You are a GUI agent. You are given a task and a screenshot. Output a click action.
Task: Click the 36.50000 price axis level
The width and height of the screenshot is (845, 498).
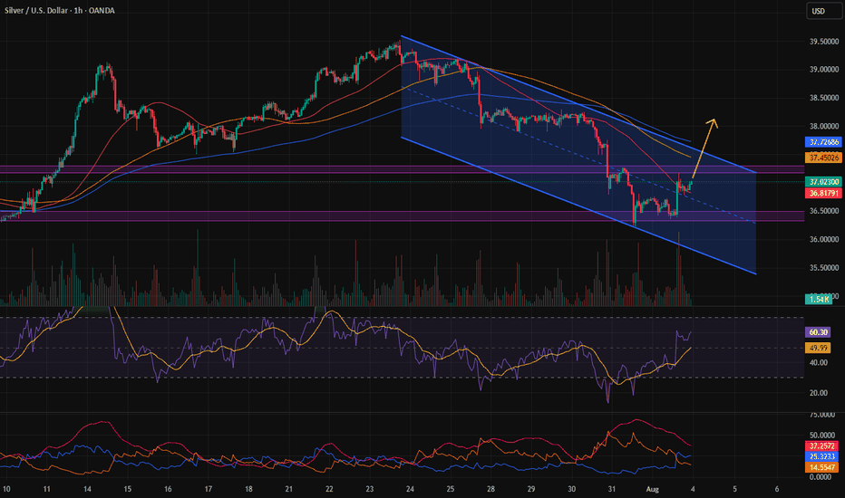(x=823, y=211)
